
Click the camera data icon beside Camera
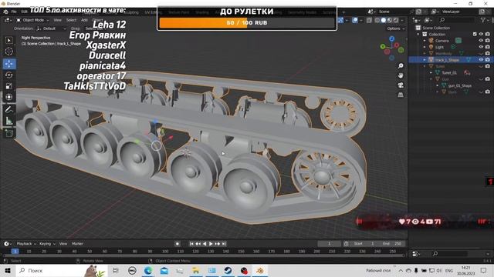pos(458,41)
